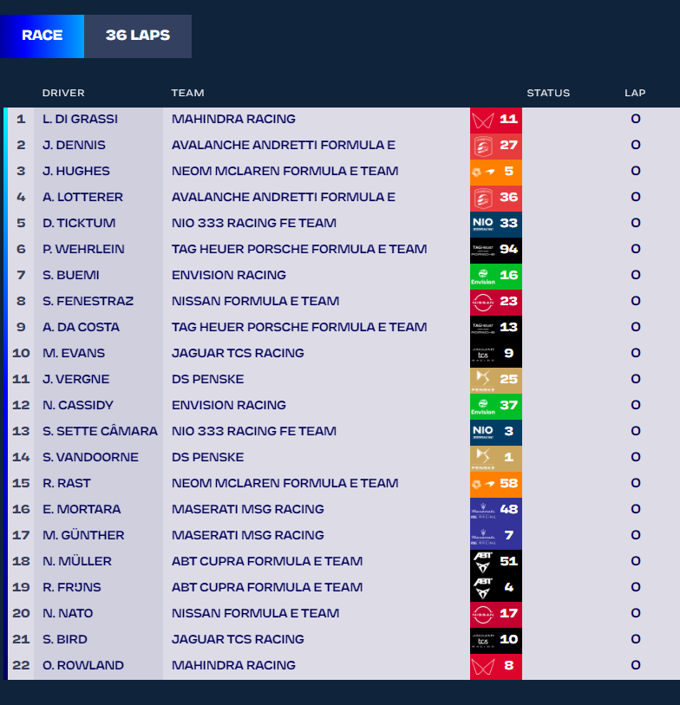Viewport: 680px width, 705px height.
Task: Click the Maserati badge number 7
Action: pyautogui.click(x=496, y=537)
